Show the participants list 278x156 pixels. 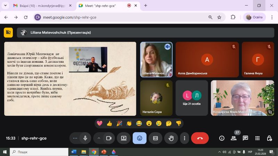234,138
